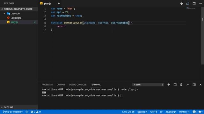Open .gitignore in Explorer
Viewport: 204px width, 114px height.
click(x=16, y=18)
